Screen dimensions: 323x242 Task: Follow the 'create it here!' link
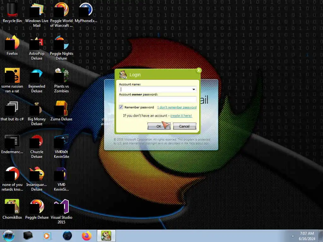click(181, 116)
